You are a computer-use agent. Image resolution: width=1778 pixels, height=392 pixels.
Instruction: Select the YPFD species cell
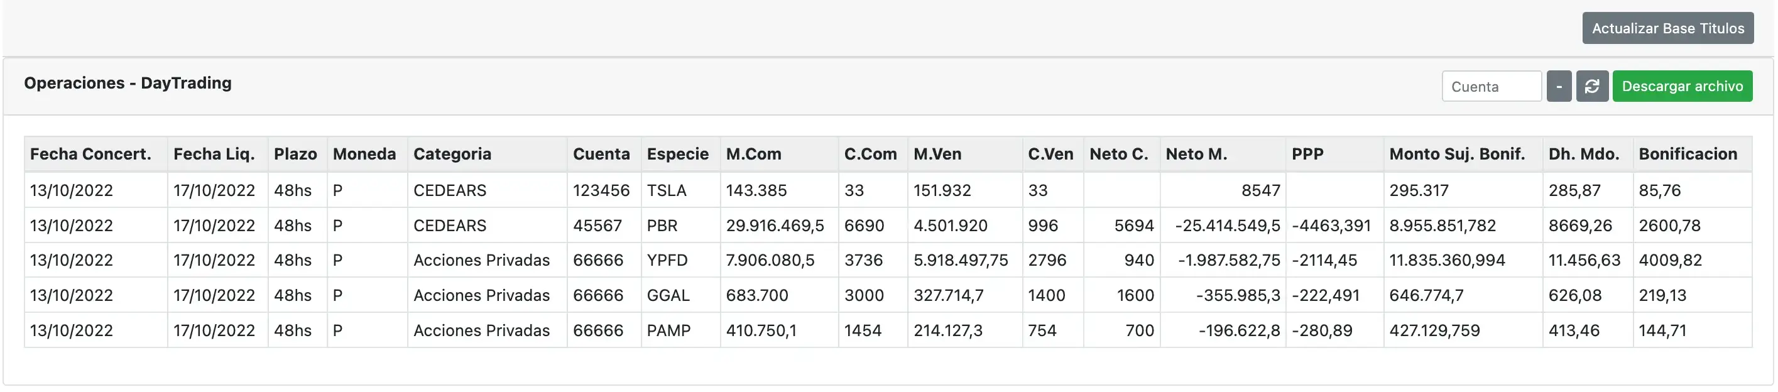667,260
